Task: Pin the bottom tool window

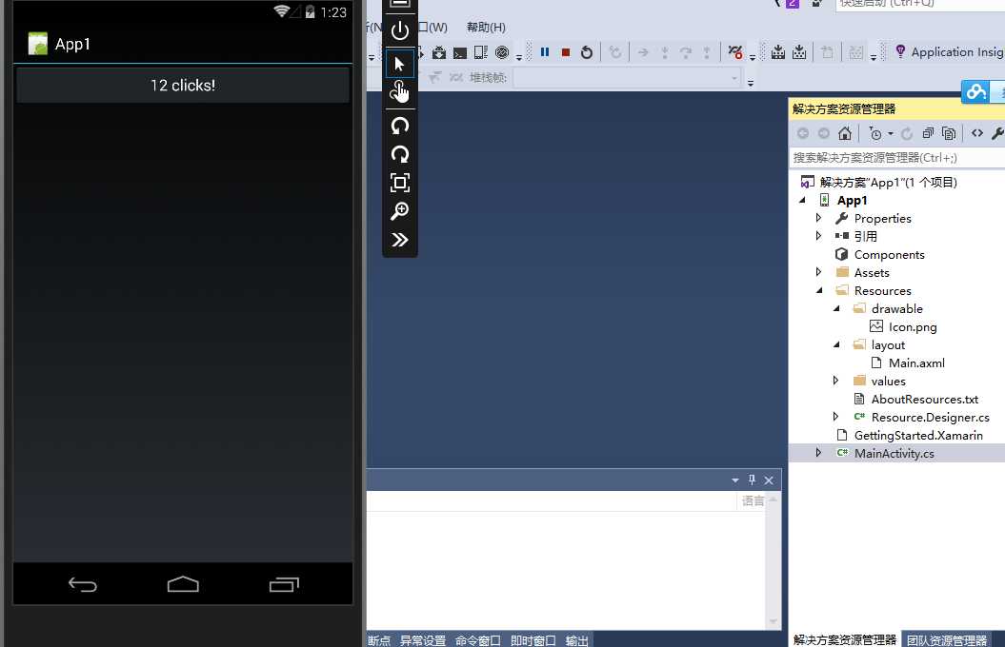Action: (752, 480)
